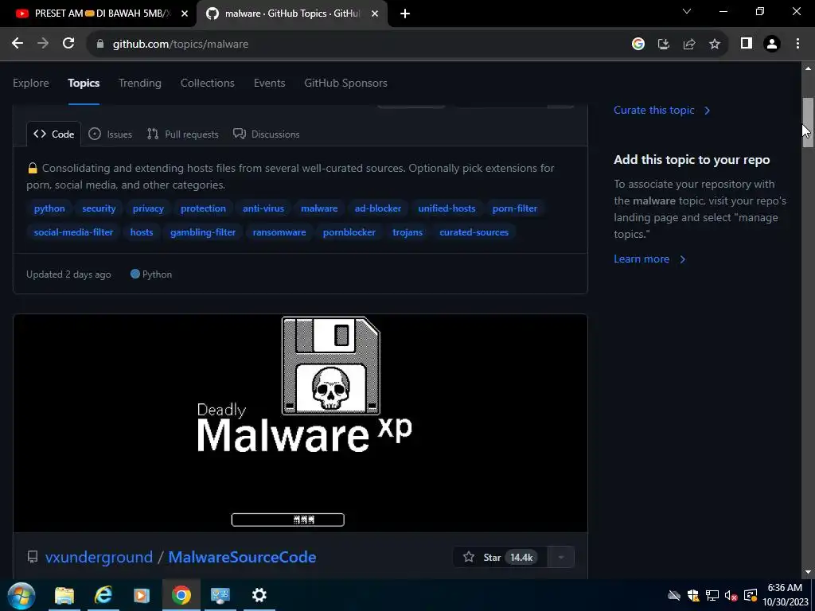Reload the GitHub page
The height and width of the screenshot is (611, 815).
pyautogui.click(x=68, y=44)
